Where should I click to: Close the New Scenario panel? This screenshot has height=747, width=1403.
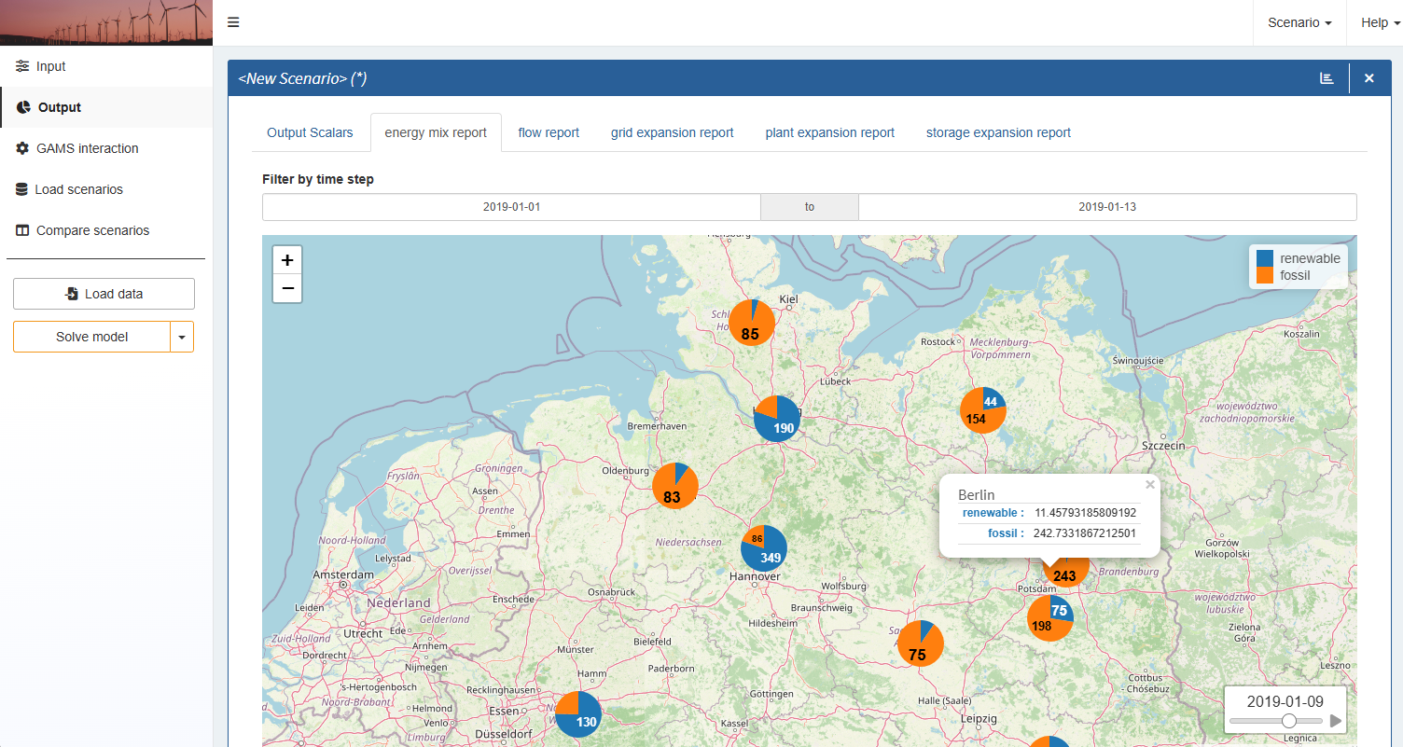pyautogui.click(x=1369, y=78)
